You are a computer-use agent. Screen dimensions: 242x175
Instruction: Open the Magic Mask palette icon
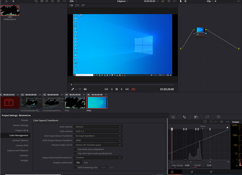click(x=173, y=117)
